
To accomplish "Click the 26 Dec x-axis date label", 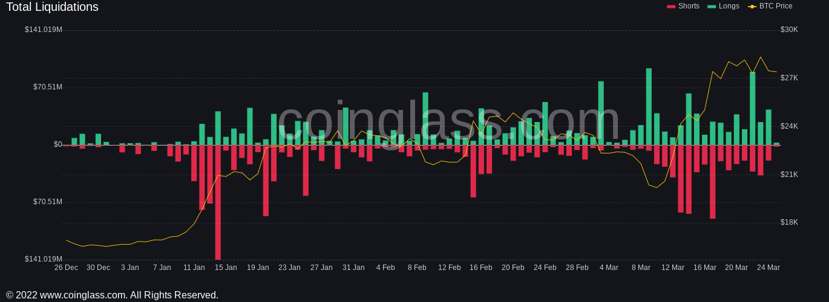I will (66, 268).
